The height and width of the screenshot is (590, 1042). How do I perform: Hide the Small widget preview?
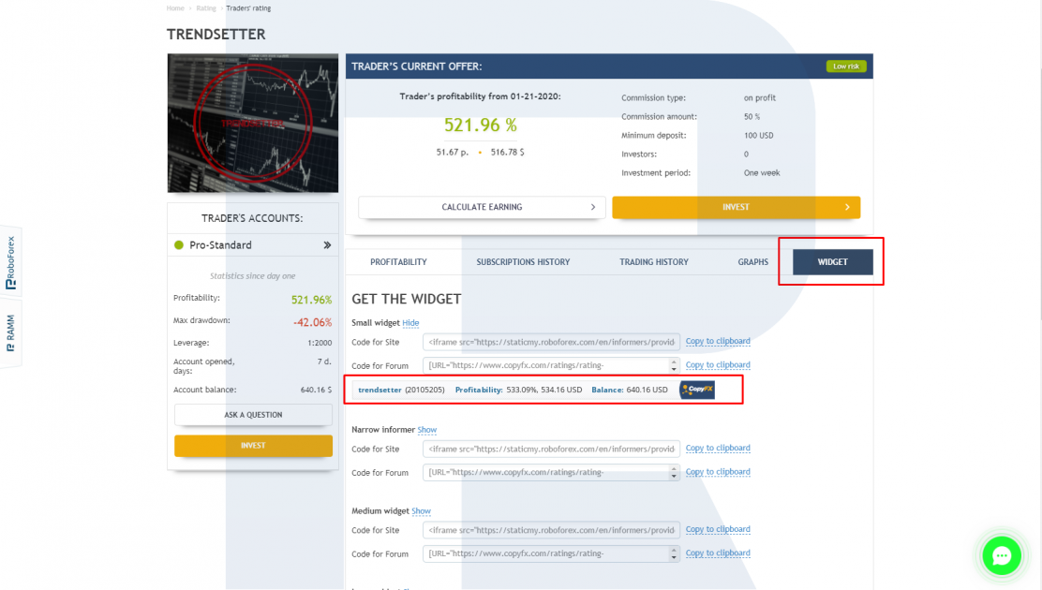tap(410, 323)
